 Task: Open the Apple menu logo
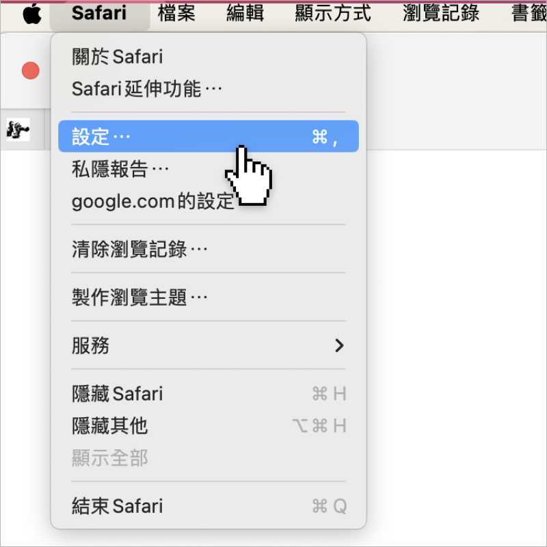coord(32,14)
